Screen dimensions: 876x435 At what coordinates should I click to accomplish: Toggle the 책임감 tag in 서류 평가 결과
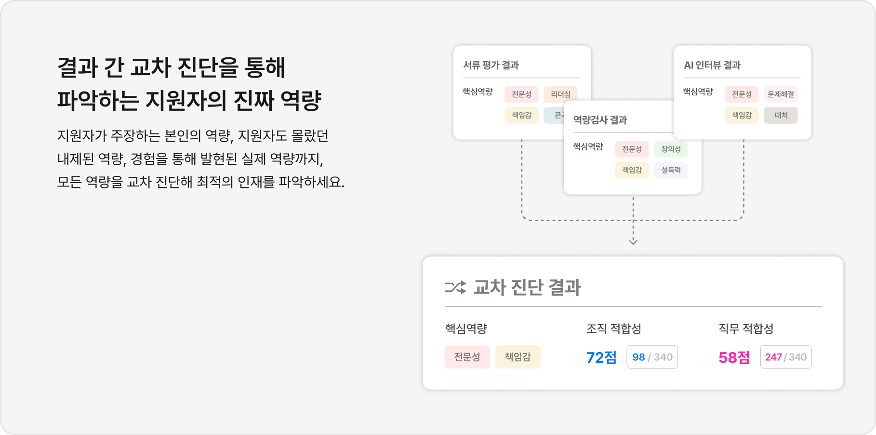[x=522, y=115]
